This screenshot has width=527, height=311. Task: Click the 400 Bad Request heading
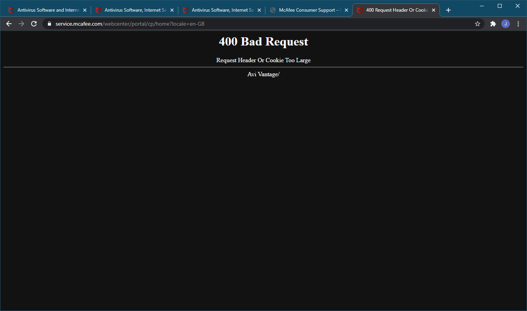pyautogui.click(x=263, y=42)
